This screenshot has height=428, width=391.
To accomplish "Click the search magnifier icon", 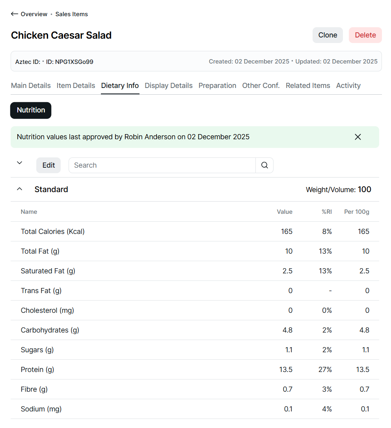I will point(264,165).
